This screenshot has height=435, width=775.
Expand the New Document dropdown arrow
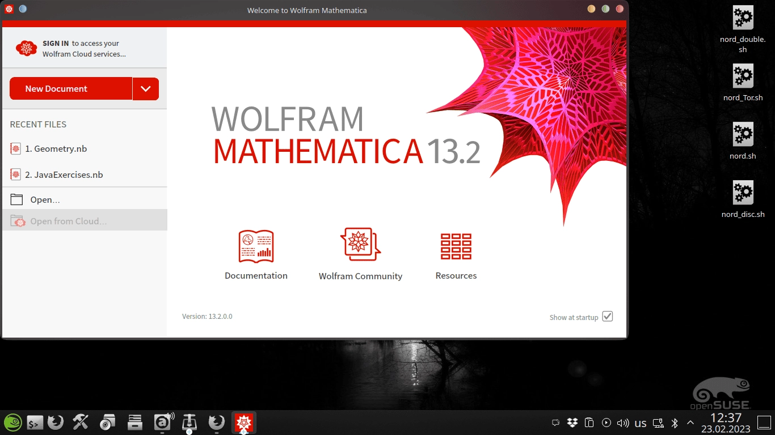click(146, 89)
